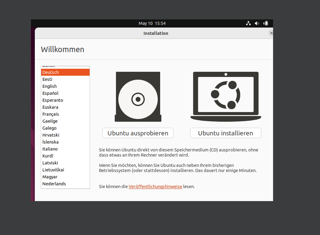The width and height of the screenshot is (320, 235).
Task: Pick Lietuviškai in the language list
Action: tap(65, 170)
